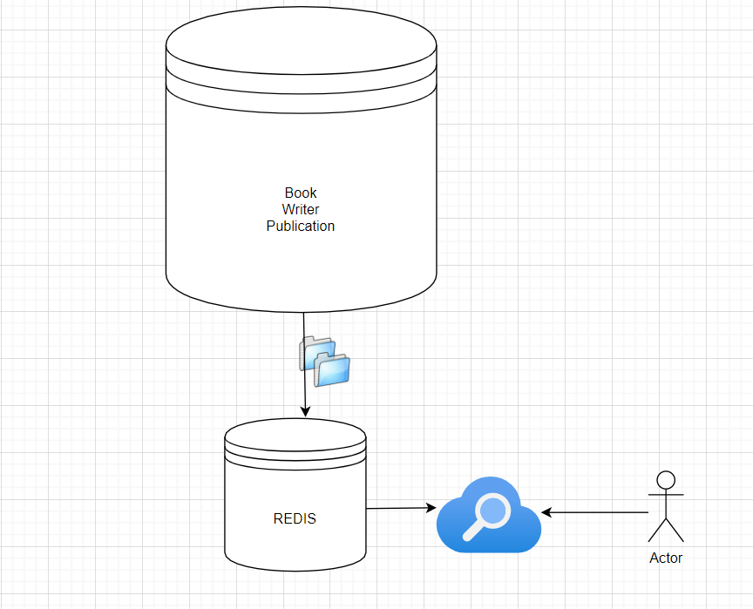Select the blue folders icon
Screen dimensions: 753x609
[325, 362]
